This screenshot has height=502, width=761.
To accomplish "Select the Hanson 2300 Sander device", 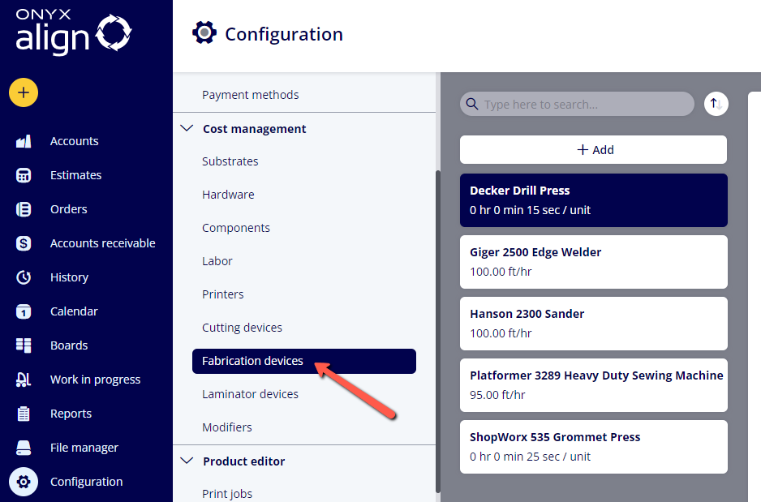I will (594, 324).
